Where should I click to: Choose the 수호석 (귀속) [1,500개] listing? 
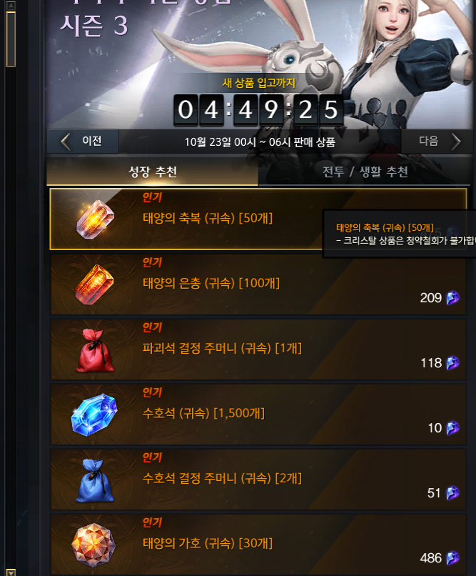point(258,414)
